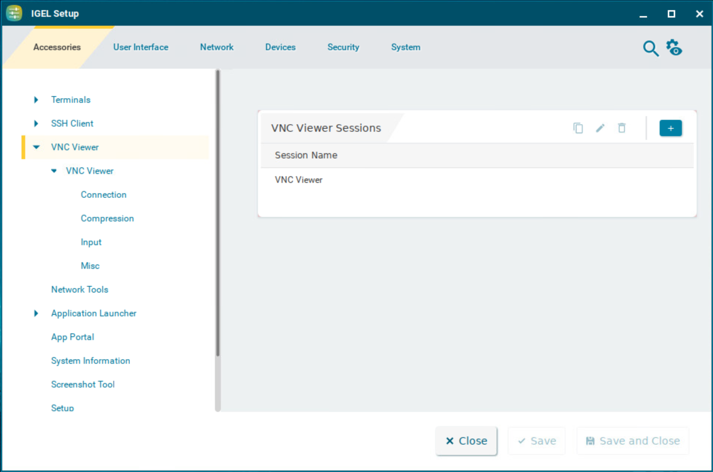
Task: Click the IGEL Setup app logo
Action: coord(14,13)
